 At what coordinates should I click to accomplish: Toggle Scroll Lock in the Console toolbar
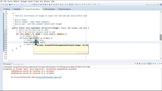pyautogui.click(x=144, y=63)
